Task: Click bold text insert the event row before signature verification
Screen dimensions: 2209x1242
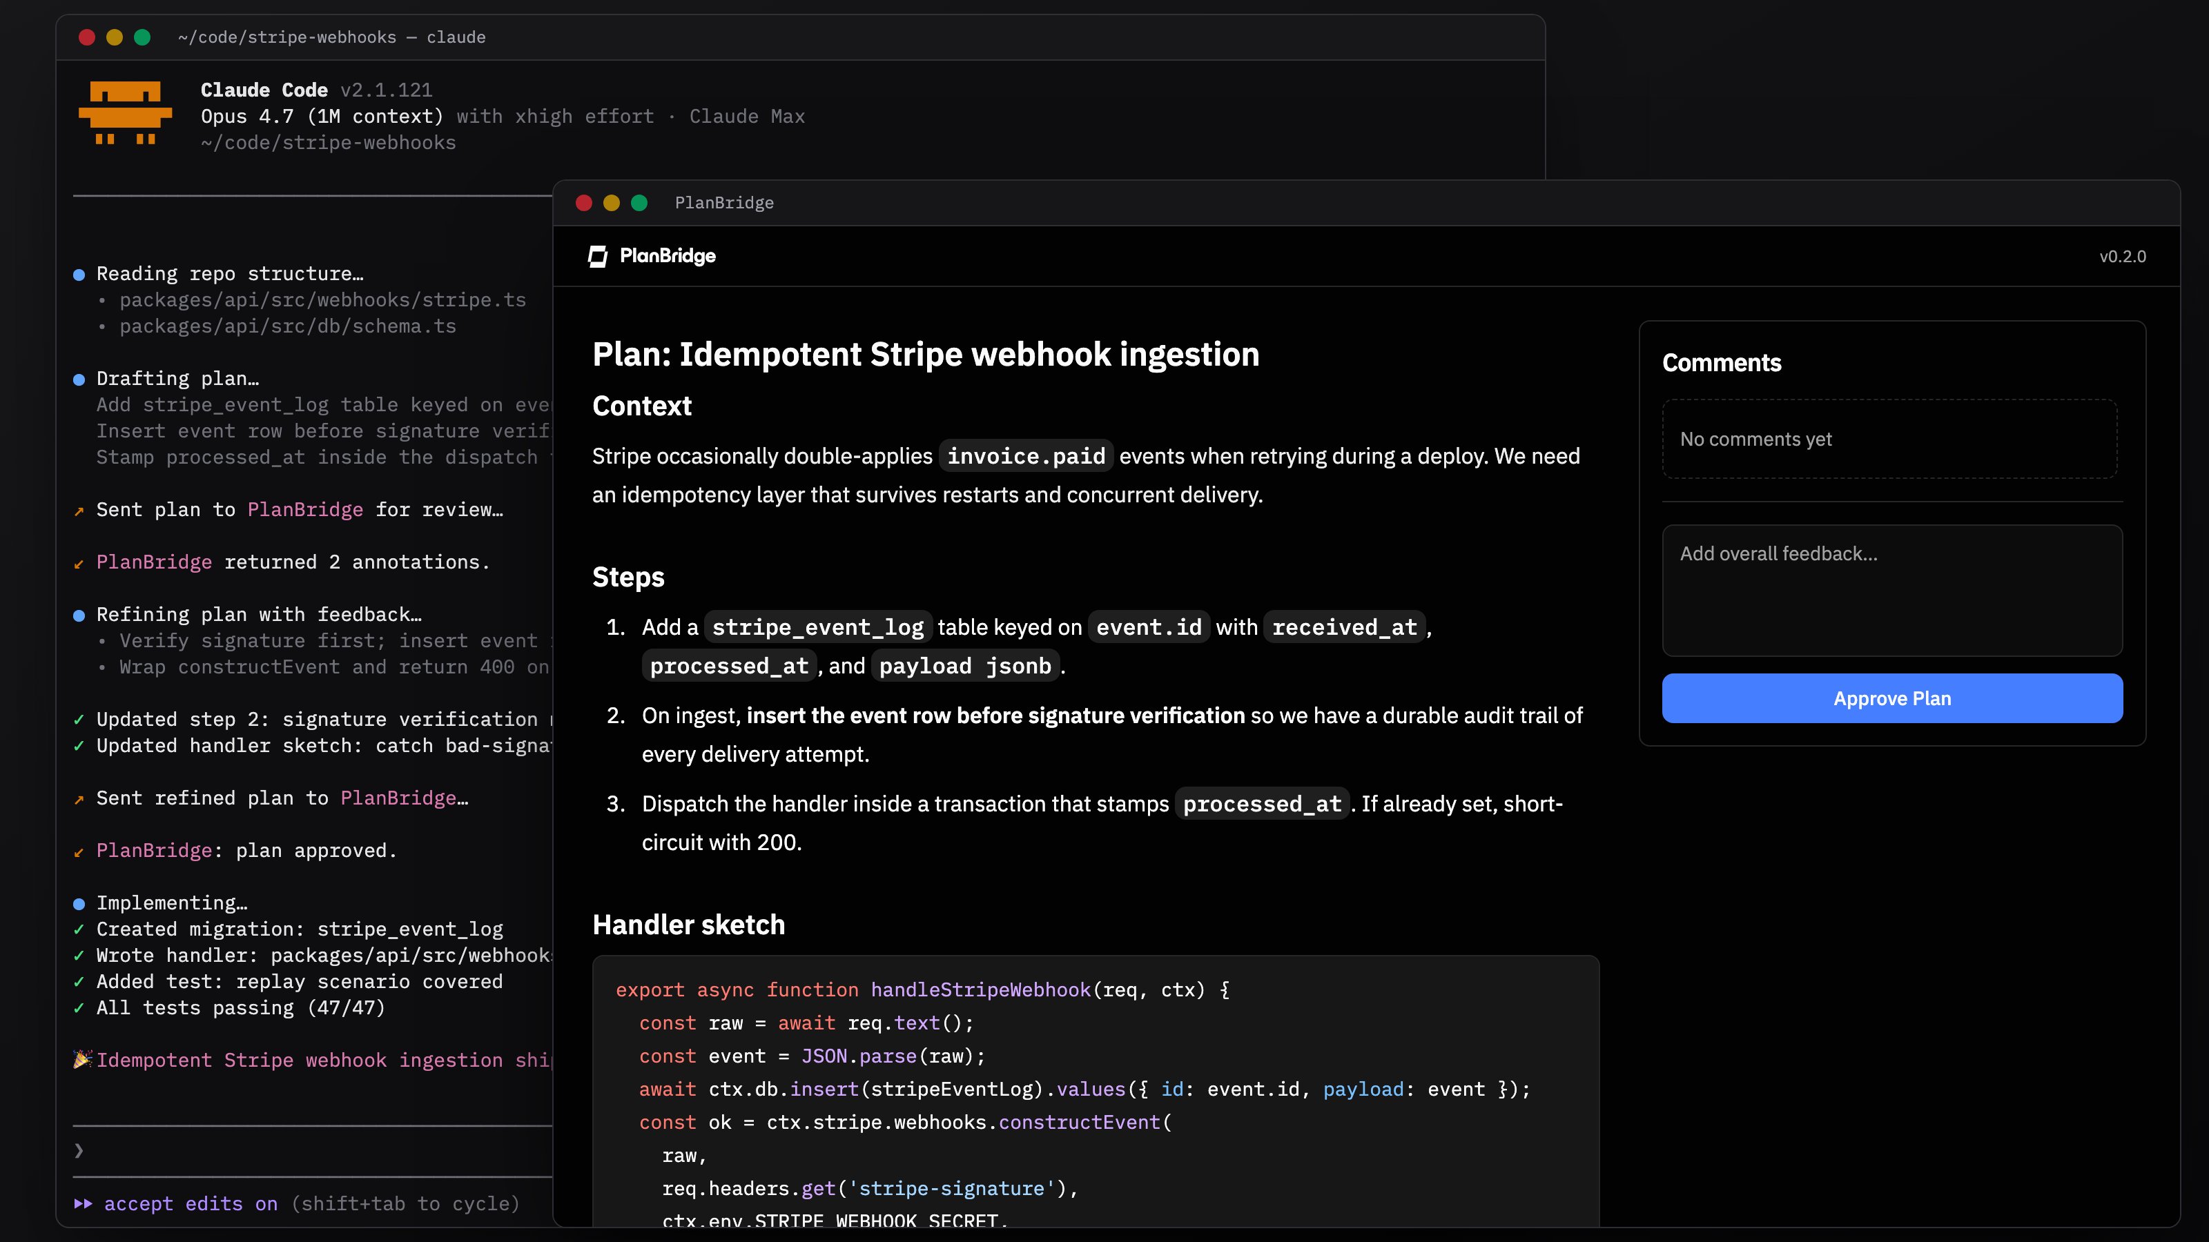Action: 995,716
